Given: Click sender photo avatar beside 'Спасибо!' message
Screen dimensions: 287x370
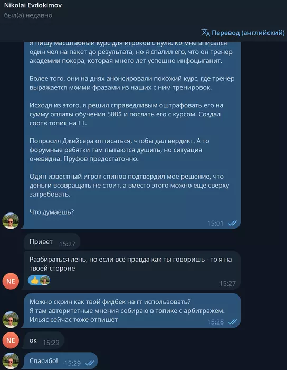Looking at the screenshot, I should [x=11, y=361].
